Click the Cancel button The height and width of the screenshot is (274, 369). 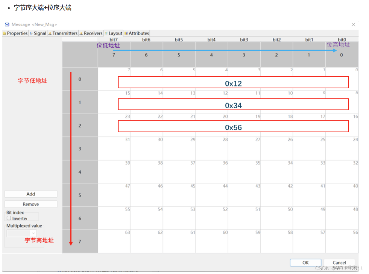[339, 262]
